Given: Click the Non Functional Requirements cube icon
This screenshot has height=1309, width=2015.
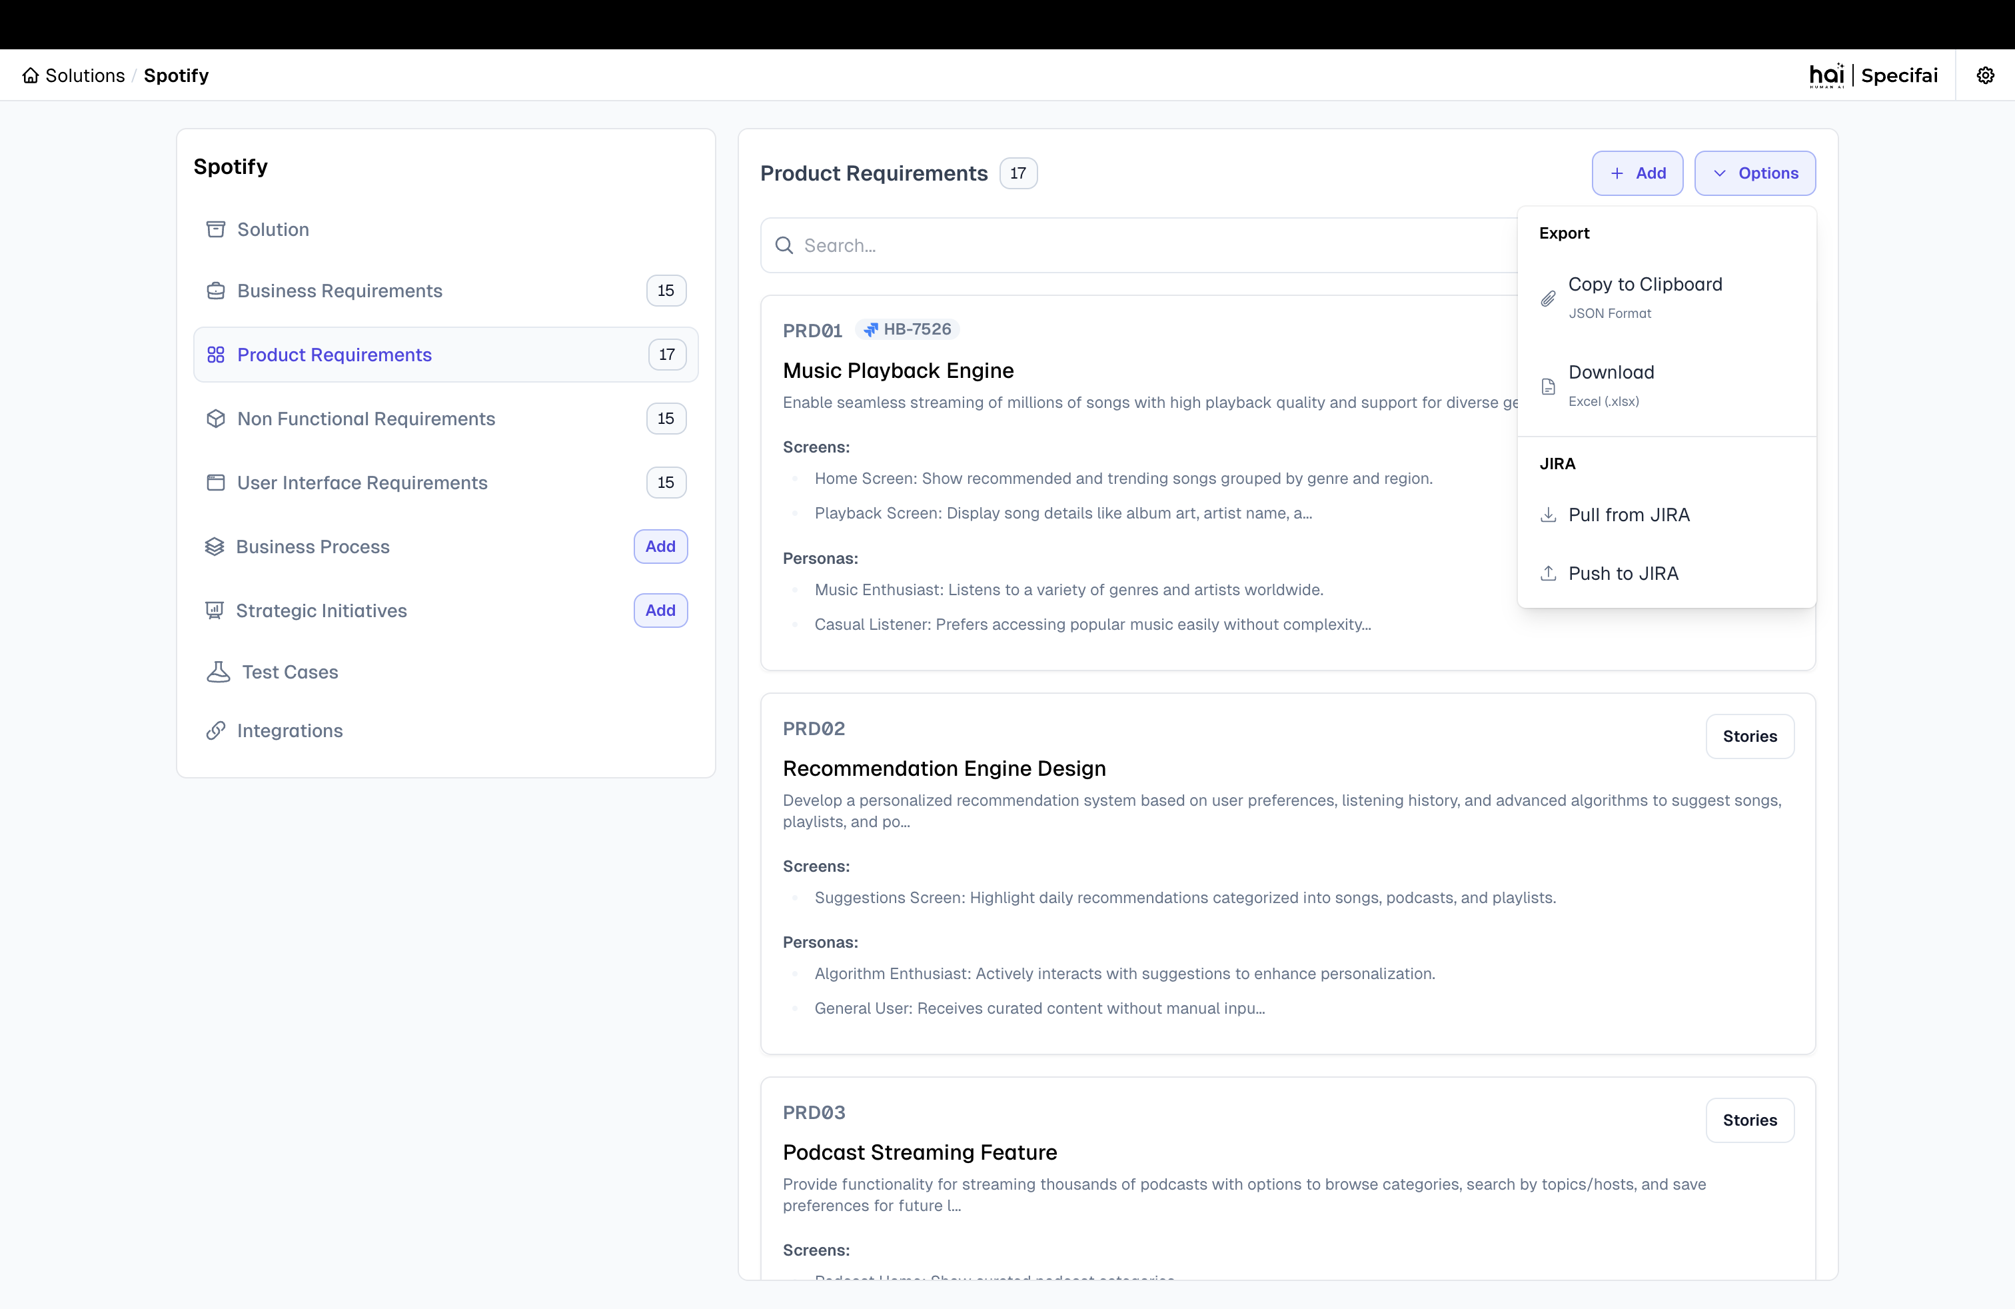Looking at the screenshot, I should pyautogui.click(x=216, y=419).
